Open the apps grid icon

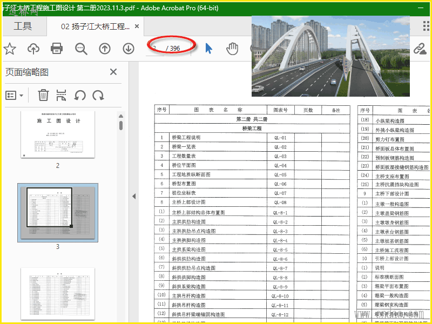pyautogui.click(x=426, y=26)
